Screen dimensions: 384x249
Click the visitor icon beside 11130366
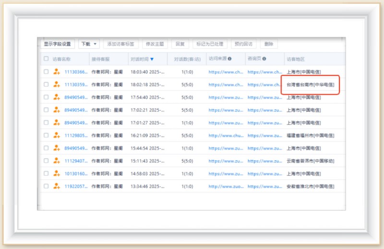point(57,71)
